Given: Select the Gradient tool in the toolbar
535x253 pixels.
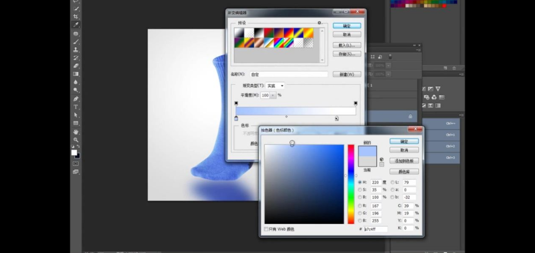Looking at the screenshot, I should point(76,74).
